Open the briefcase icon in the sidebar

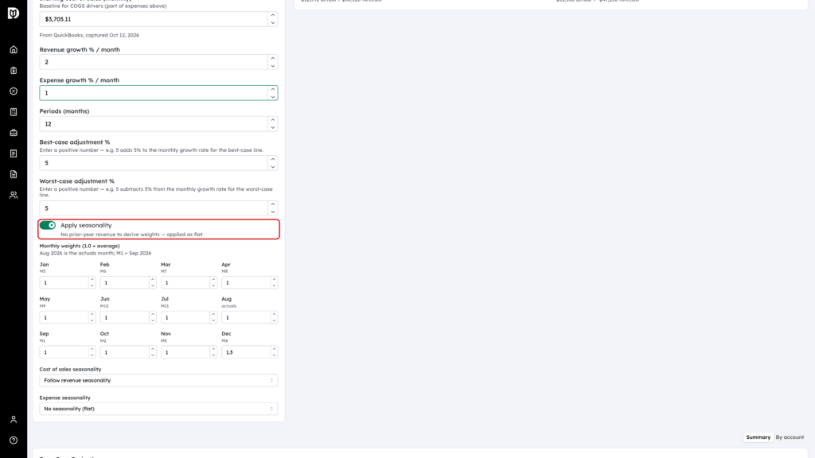click(x=14, y=133)
